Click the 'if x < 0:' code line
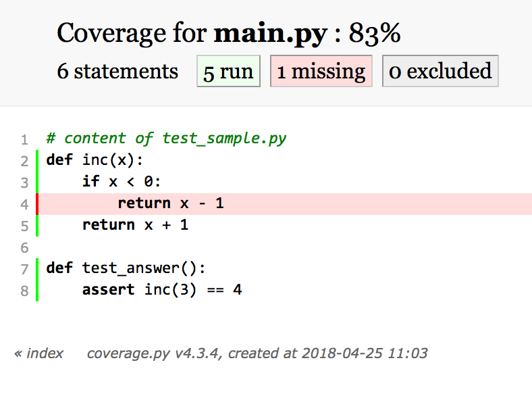Viewport: 532px width, 396px height. 121,181
